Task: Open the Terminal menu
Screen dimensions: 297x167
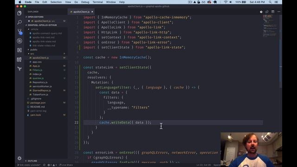Action: click(x=97, y=2)
